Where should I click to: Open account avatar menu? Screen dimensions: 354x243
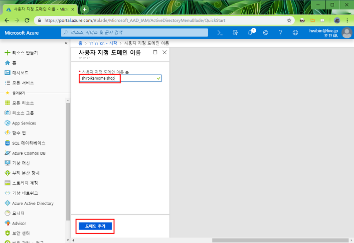pos(347,33)
